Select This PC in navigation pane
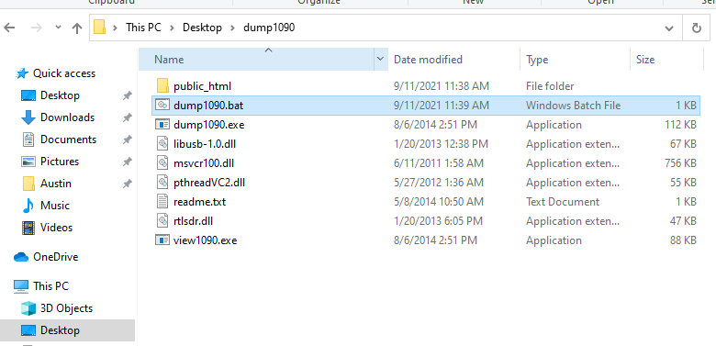The image size is (716, 346). pos(50,286)
